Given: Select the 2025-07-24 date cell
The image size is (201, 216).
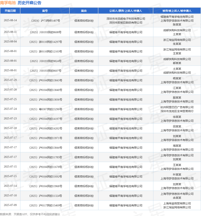Looking at the screenshot, I should [10, 109].
